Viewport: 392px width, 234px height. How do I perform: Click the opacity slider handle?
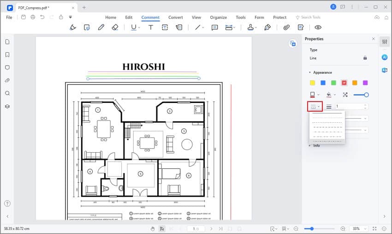point(366,95)
